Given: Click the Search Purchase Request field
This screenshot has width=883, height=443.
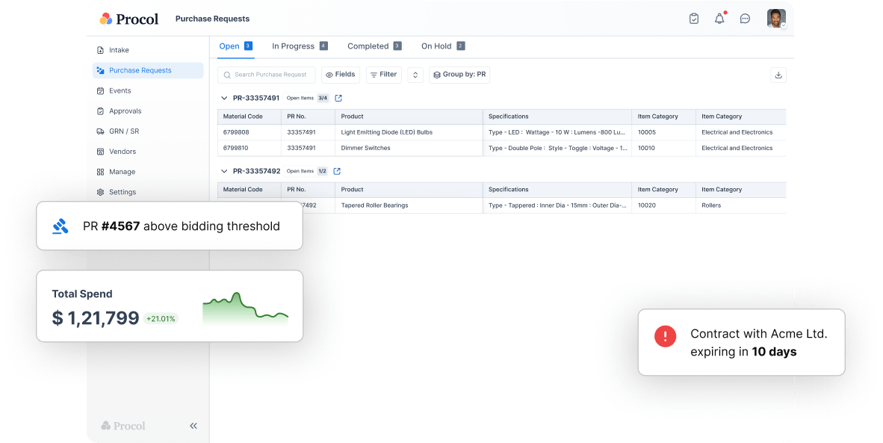Looking at the screenshot, I should (x=269, y=75).
